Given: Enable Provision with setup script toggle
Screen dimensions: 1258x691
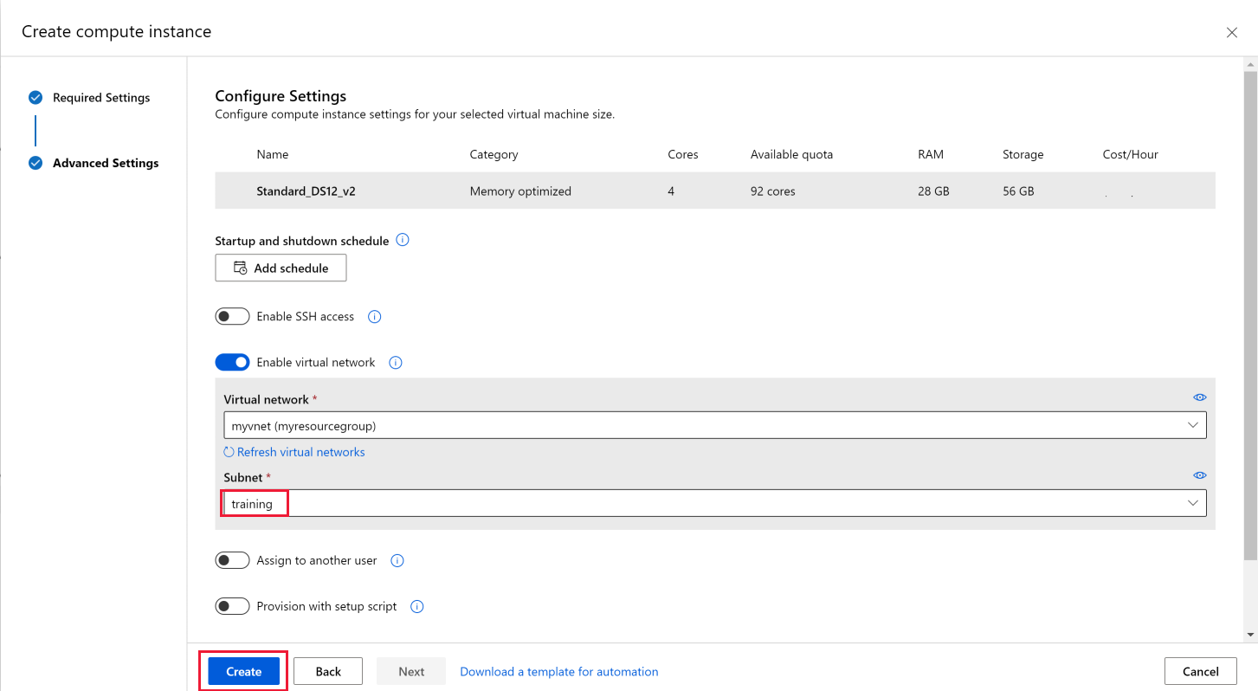Looking at the screenshot, I should [x=232, y=607].
